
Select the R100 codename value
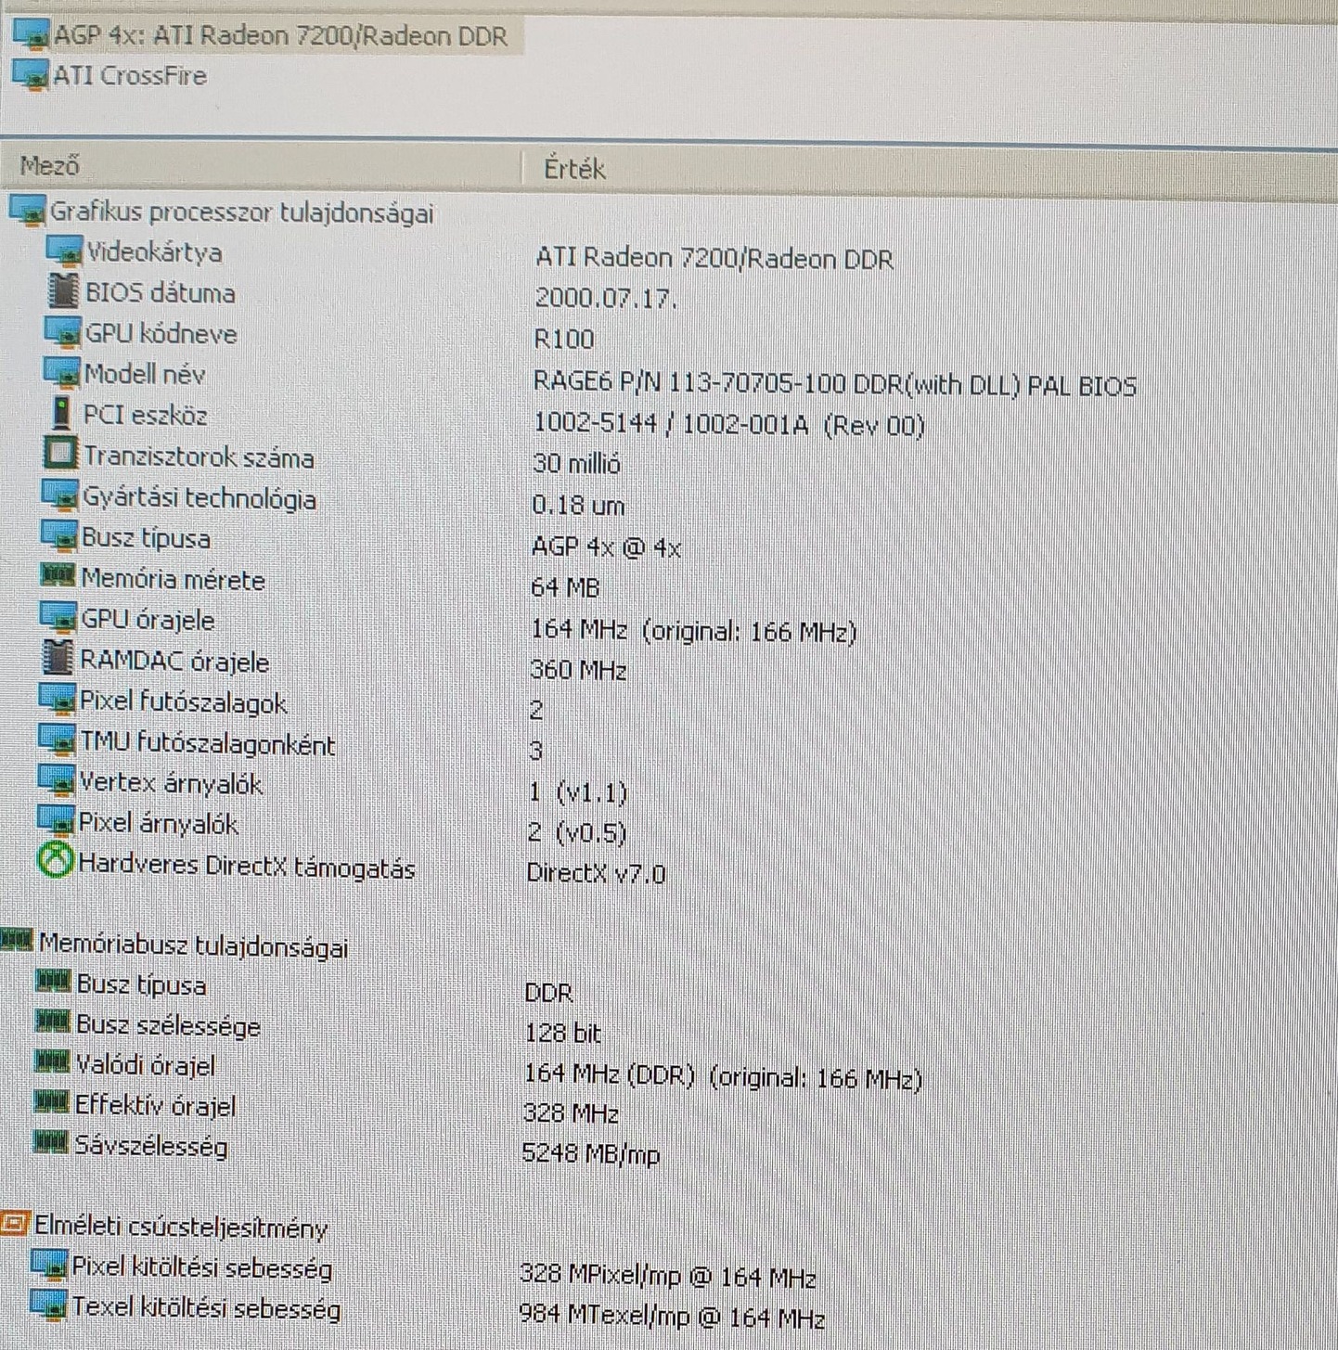click(x=563, y=339)
